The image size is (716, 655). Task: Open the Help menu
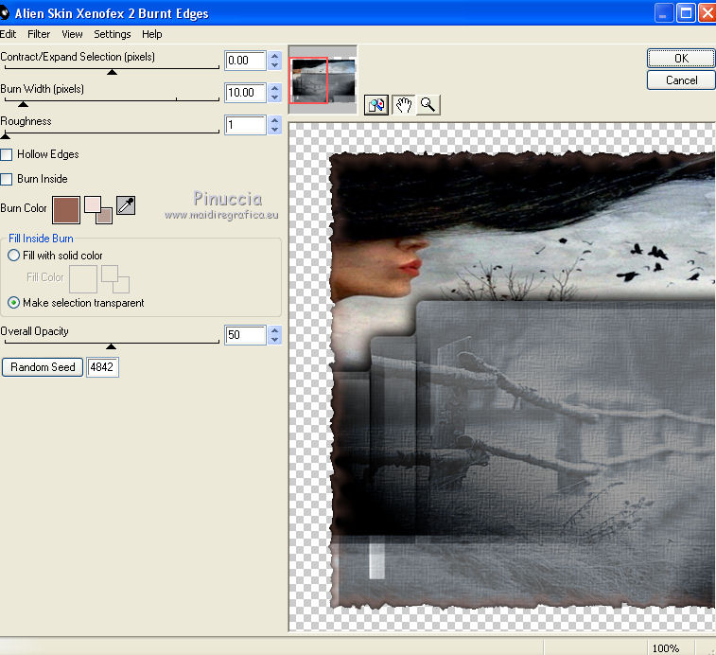click(151, 34)
